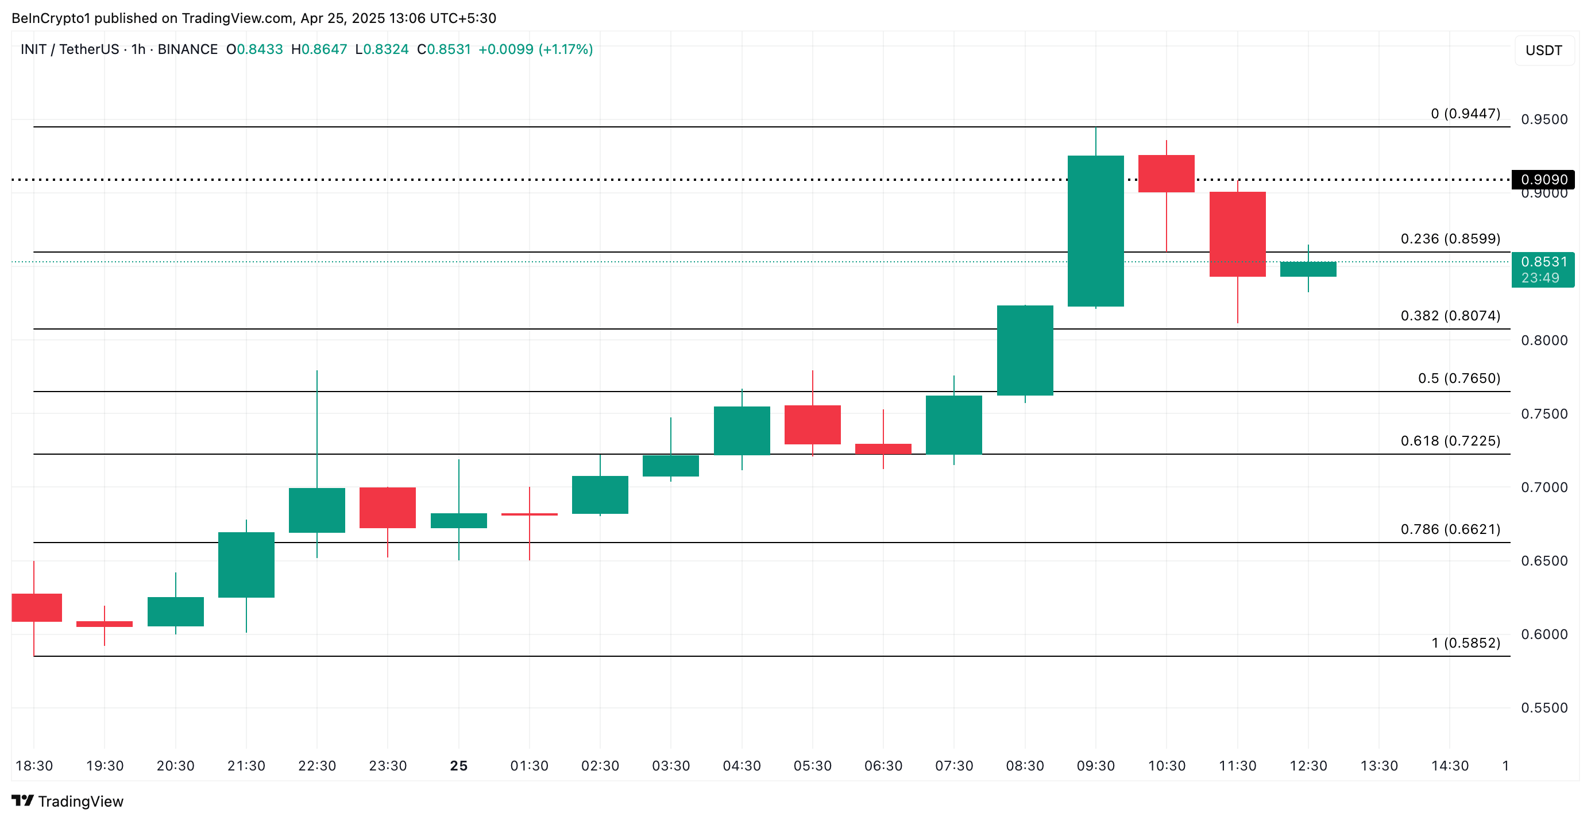Viewport: 1591px width, 821px height.
Task: Select the 0.236 (0.8599) Fibonacci label
Action: point(1450,239)
